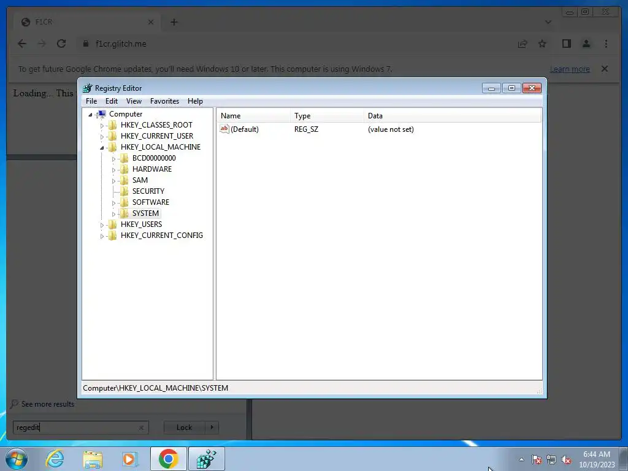Viewport: 628px width, 471px height.
Task: Bookmark this page with the Chrome star
Action: click(x=542, y=44)
